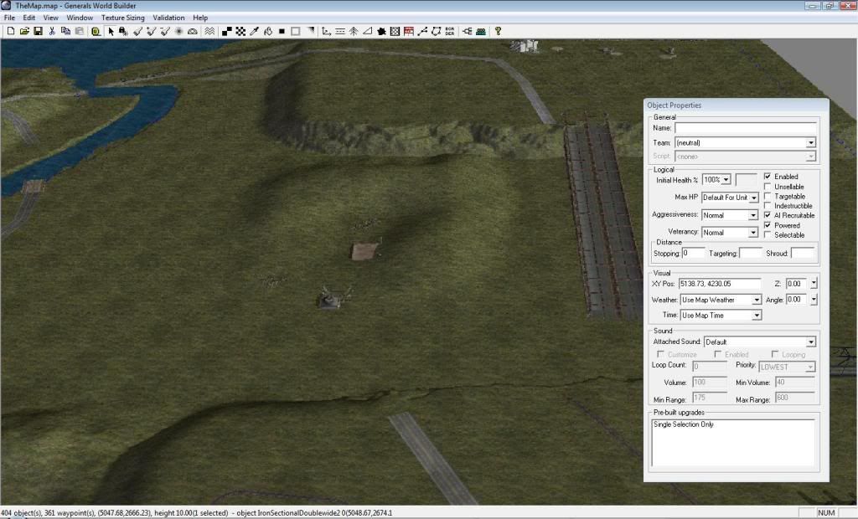Expand the Aggressiveness dropdown
The width and height of the screenshot is (858, 519).
tap(753, 215)
